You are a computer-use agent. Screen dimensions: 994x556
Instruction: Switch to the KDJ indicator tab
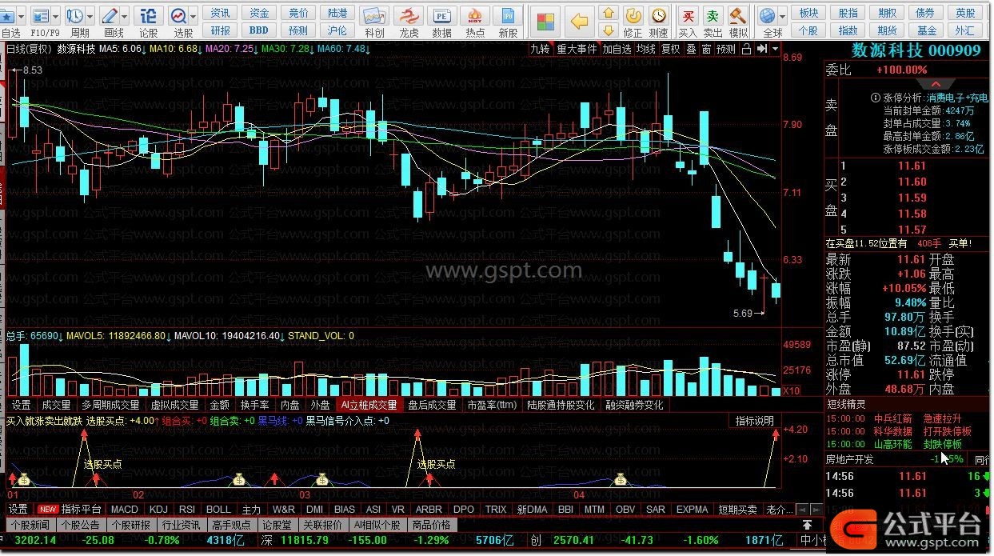click(159, 510)
